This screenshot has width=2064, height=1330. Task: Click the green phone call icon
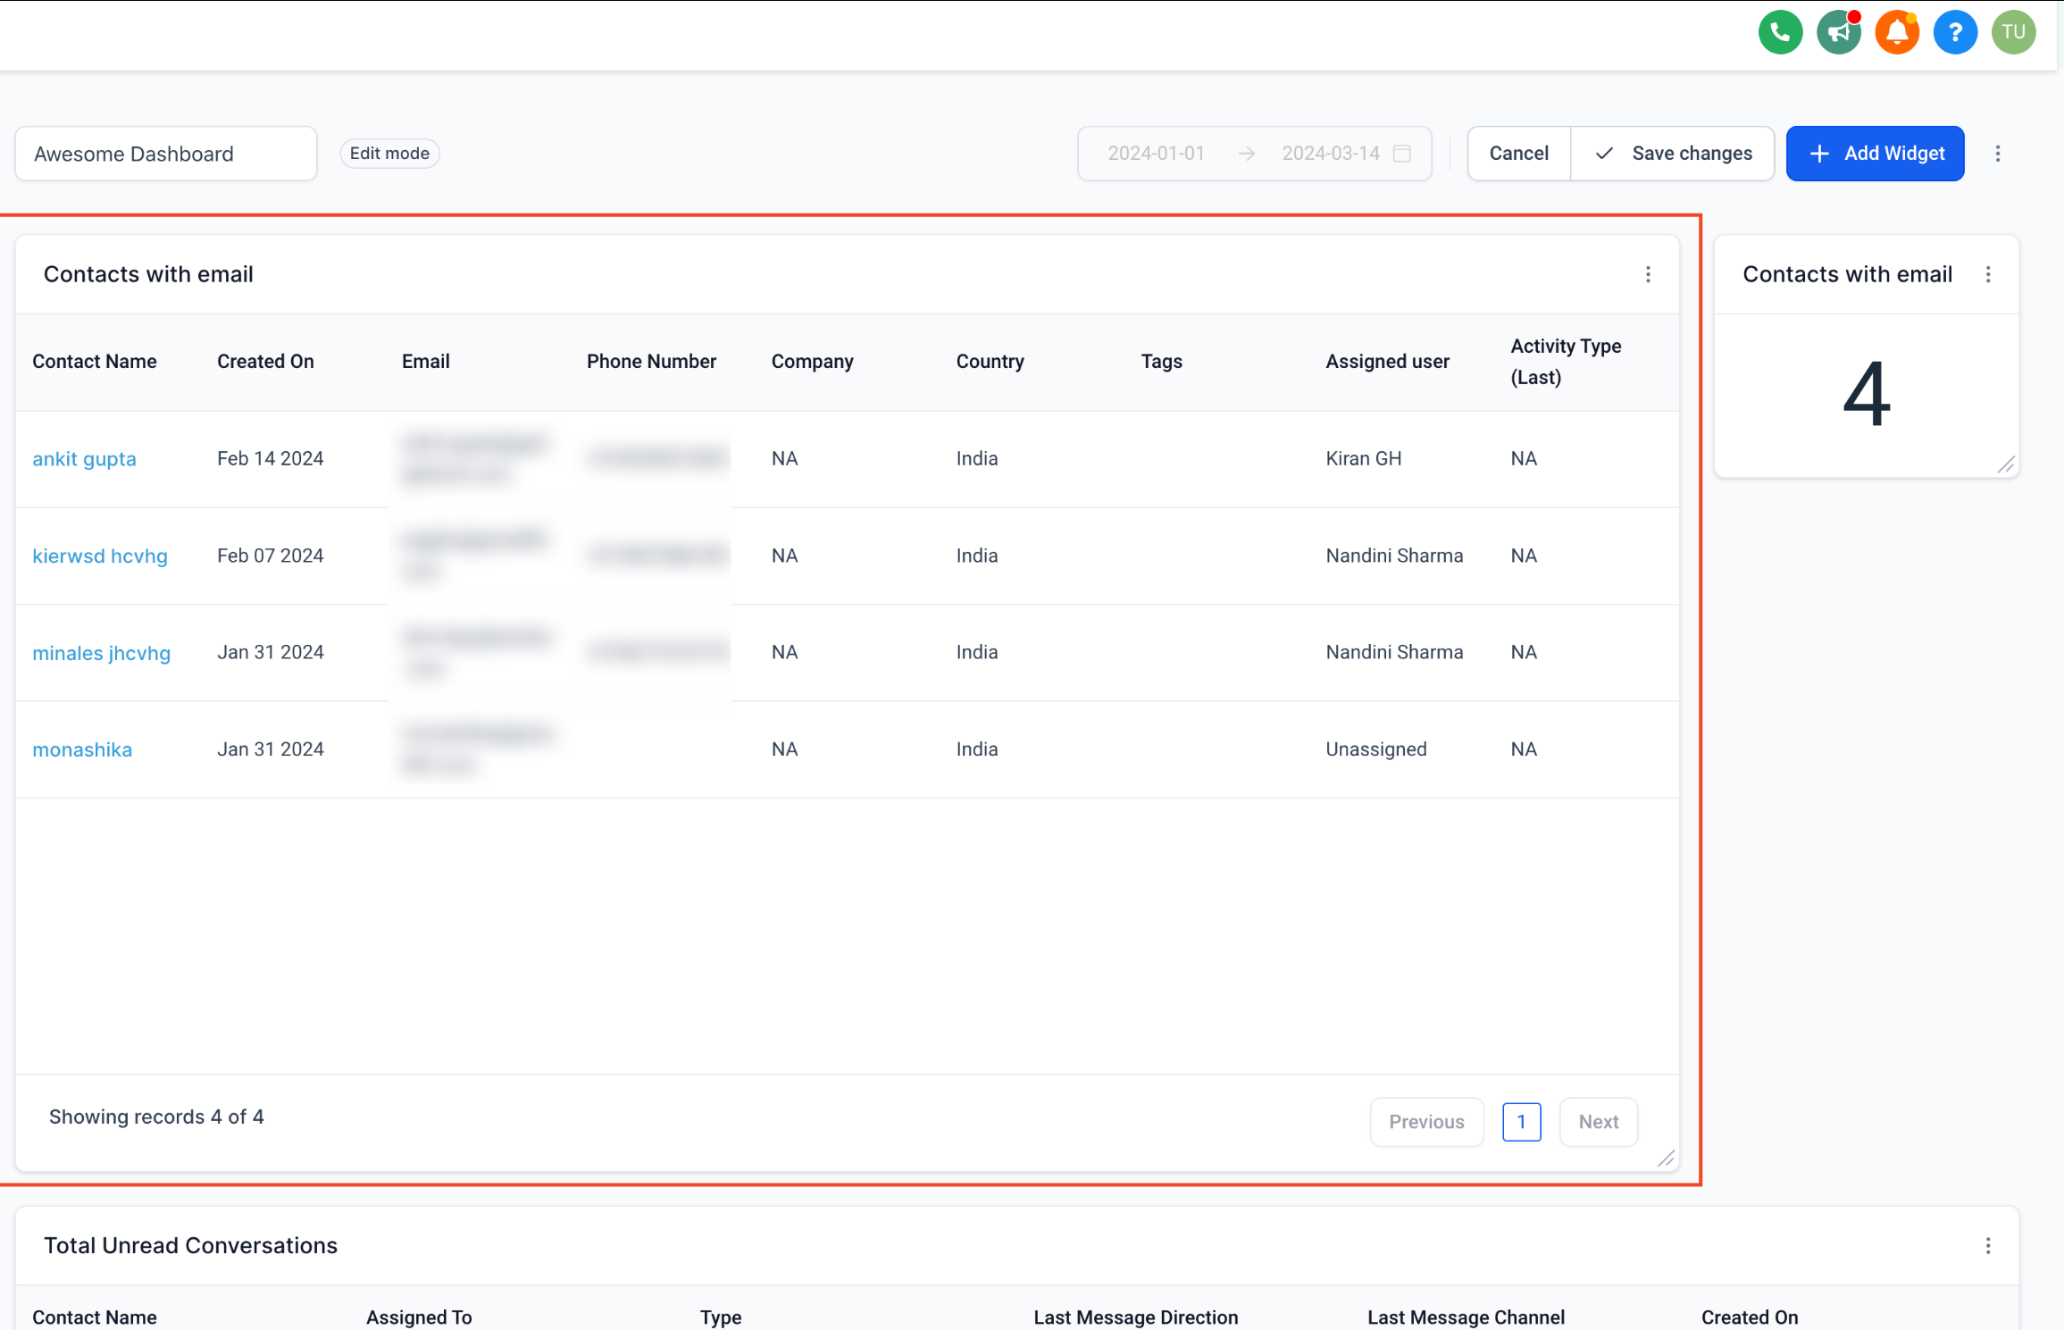click(x=1780, y=33)
